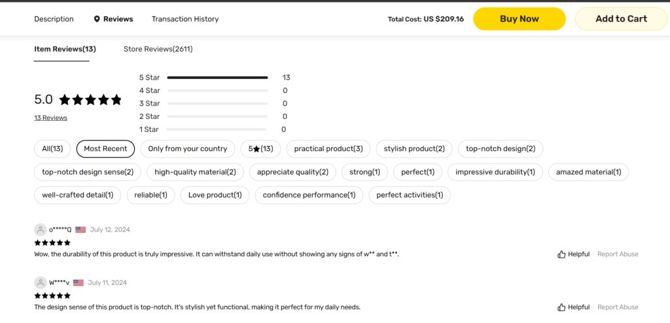Click the 3 Star rating bar

pos(217,103)
